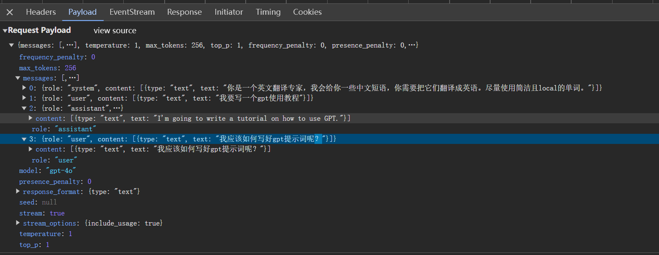
Task: Click the seed: null row
Action: (x=38, y=202)
